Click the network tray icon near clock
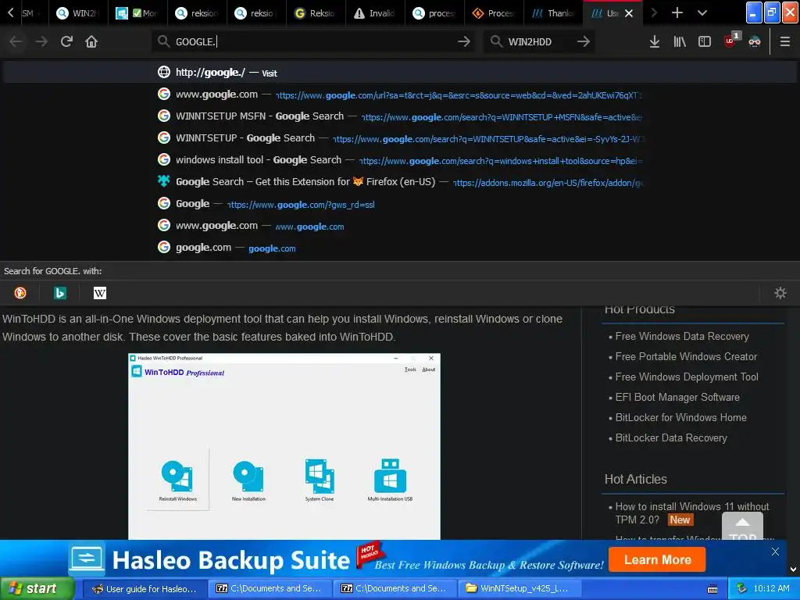This screenshot has height=600, width=800. point(741,588)
